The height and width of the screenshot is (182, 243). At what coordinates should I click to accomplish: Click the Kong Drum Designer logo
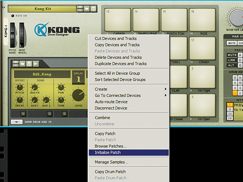57,30
